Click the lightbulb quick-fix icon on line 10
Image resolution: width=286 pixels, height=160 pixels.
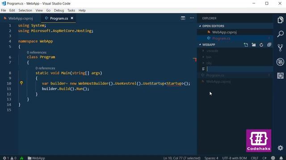click(x=21, y=83)
